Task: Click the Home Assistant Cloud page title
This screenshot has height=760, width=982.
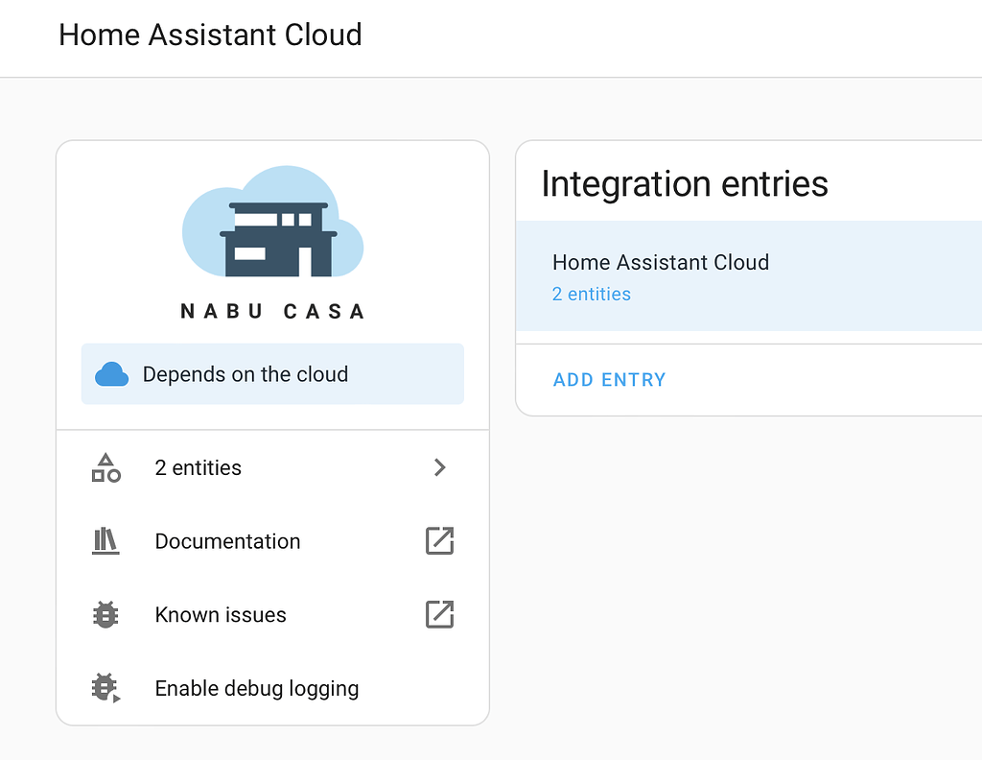Action: click(x=210, y=35)
